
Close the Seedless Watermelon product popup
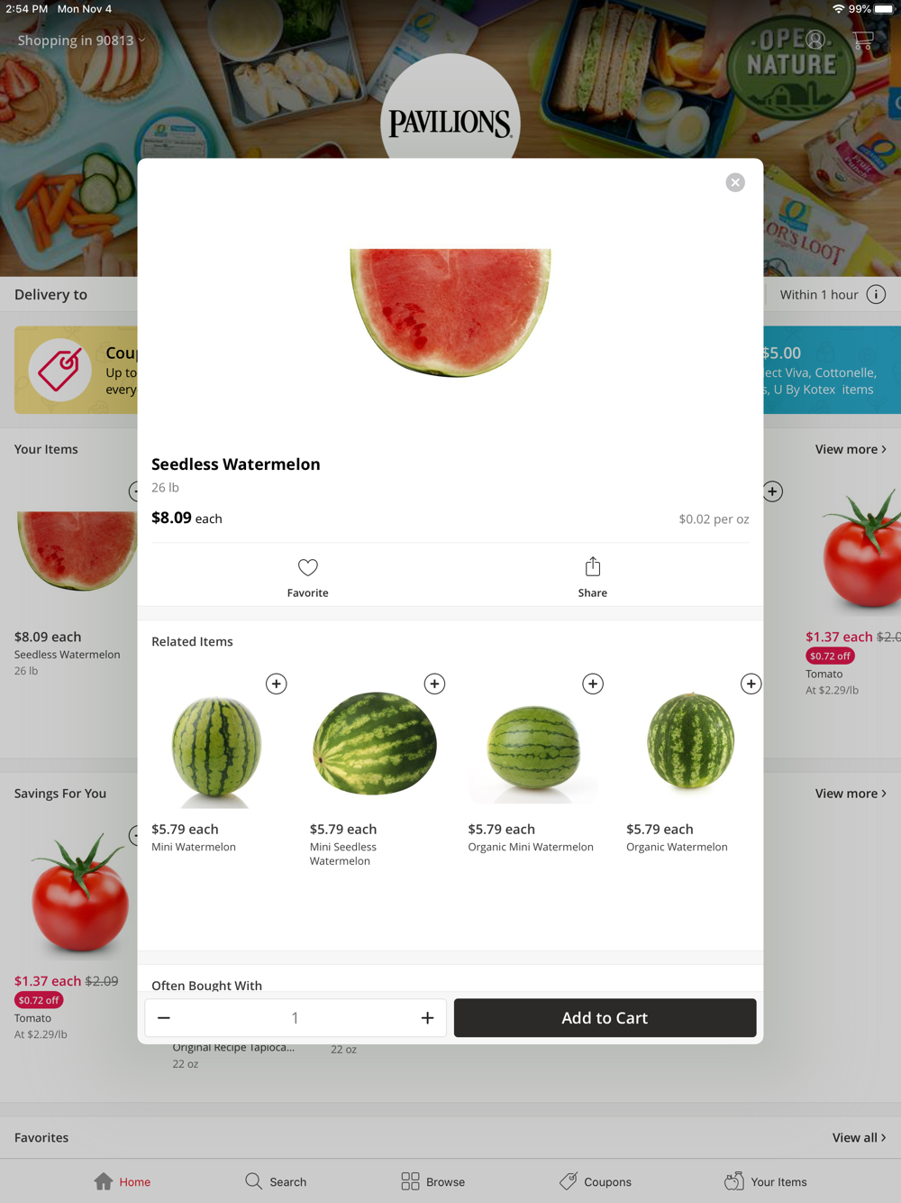click(735, 182)
